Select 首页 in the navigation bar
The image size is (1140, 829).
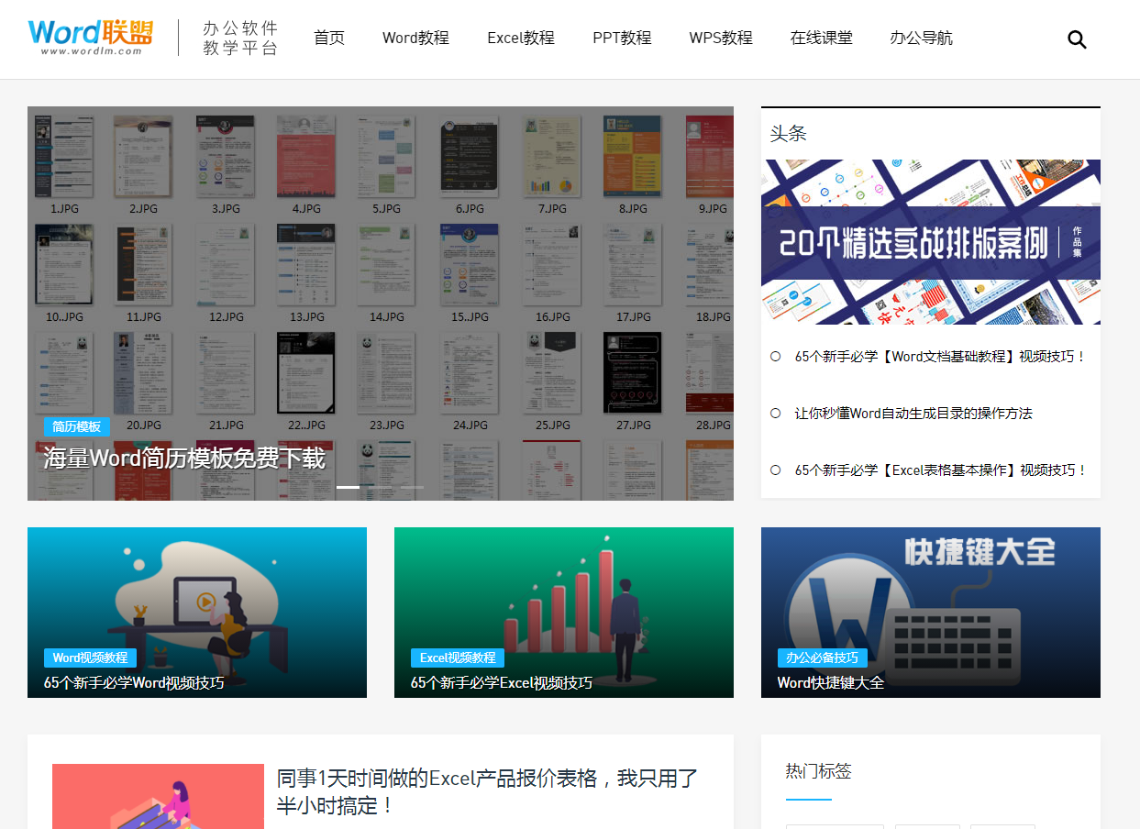(328, 38)
